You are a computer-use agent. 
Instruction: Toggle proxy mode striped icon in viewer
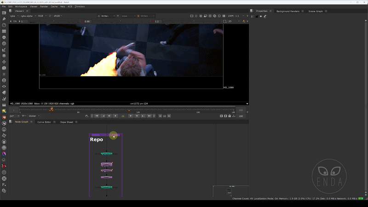tap(201, 16)
